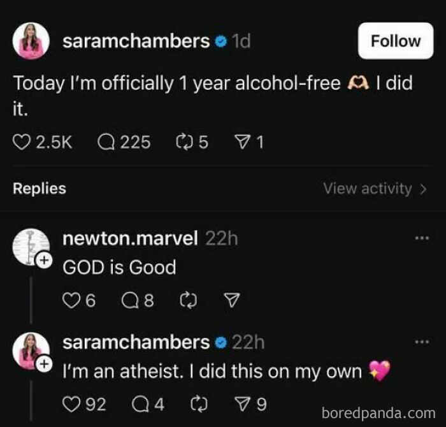The width and height of the screenshot is (446, 427).
Task: Repost the 'I did this on my own' reply
Action: pyautogui.click(x=199, y=404)
